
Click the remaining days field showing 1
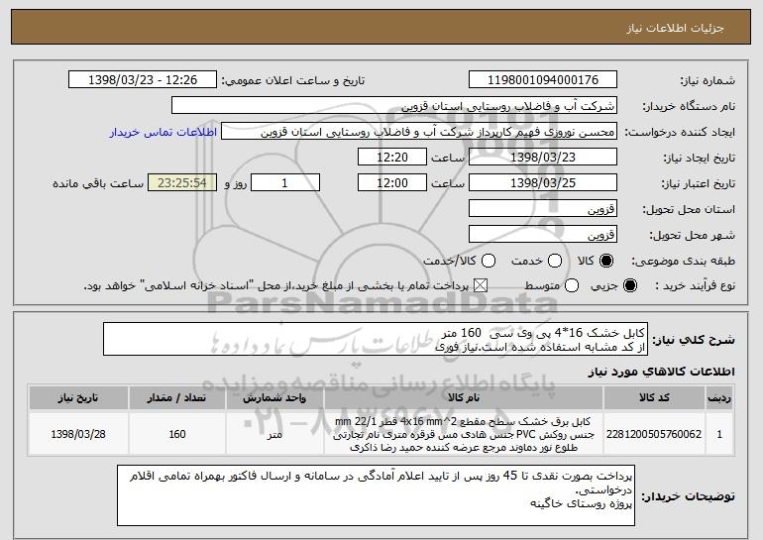pos(285,183)
